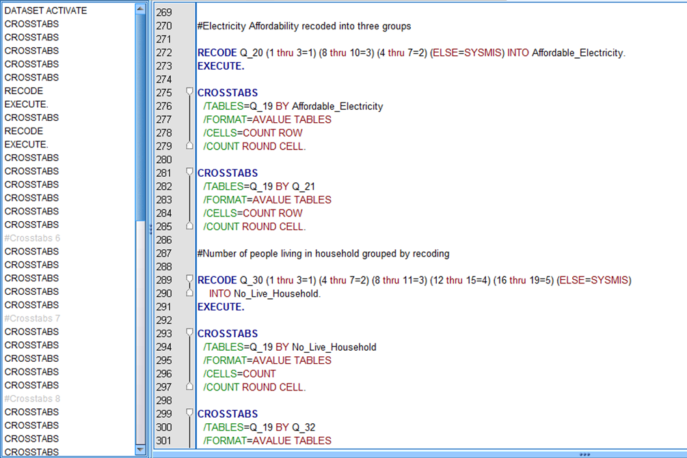
Task: Go to #Crosstabs 8 navigation entry
Action: point(32,399)
